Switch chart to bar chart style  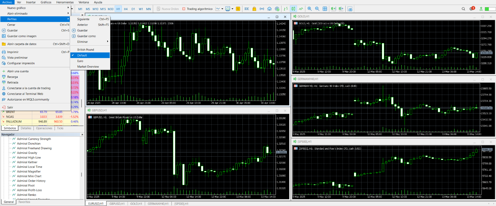tap(286, 9)
